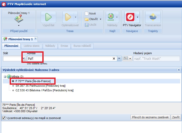This screenshot has height=133, width=182.
Task: Save the route with Uložit
Action: tap(91, 25)
